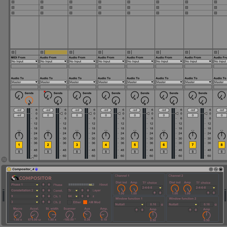Click the About label in Compositor
Image resolution: width=227 pixels, height=227 pixels.
(x=103, y=185)
